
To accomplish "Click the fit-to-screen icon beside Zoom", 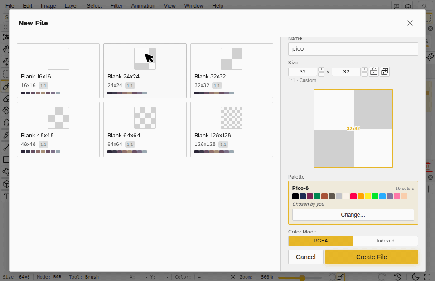I will coord(233,277).
